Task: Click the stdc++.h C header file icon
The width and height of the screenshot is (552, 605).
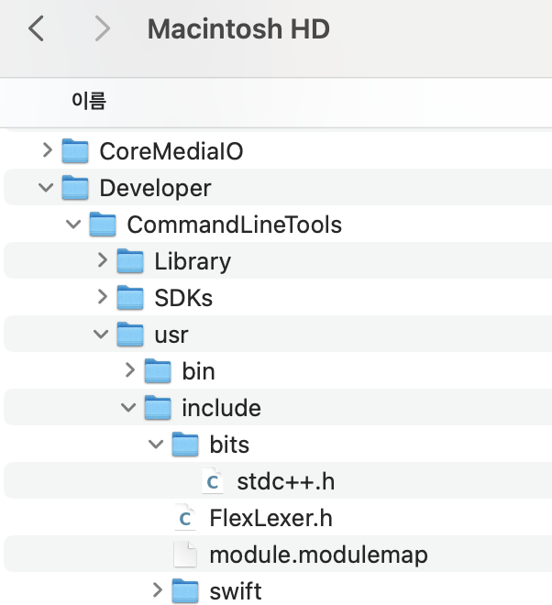Action: pos(213,480)
